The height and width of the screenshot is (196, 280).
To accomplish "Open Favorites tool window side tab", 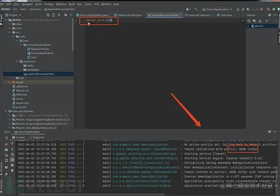I will (x=2, y=186).
